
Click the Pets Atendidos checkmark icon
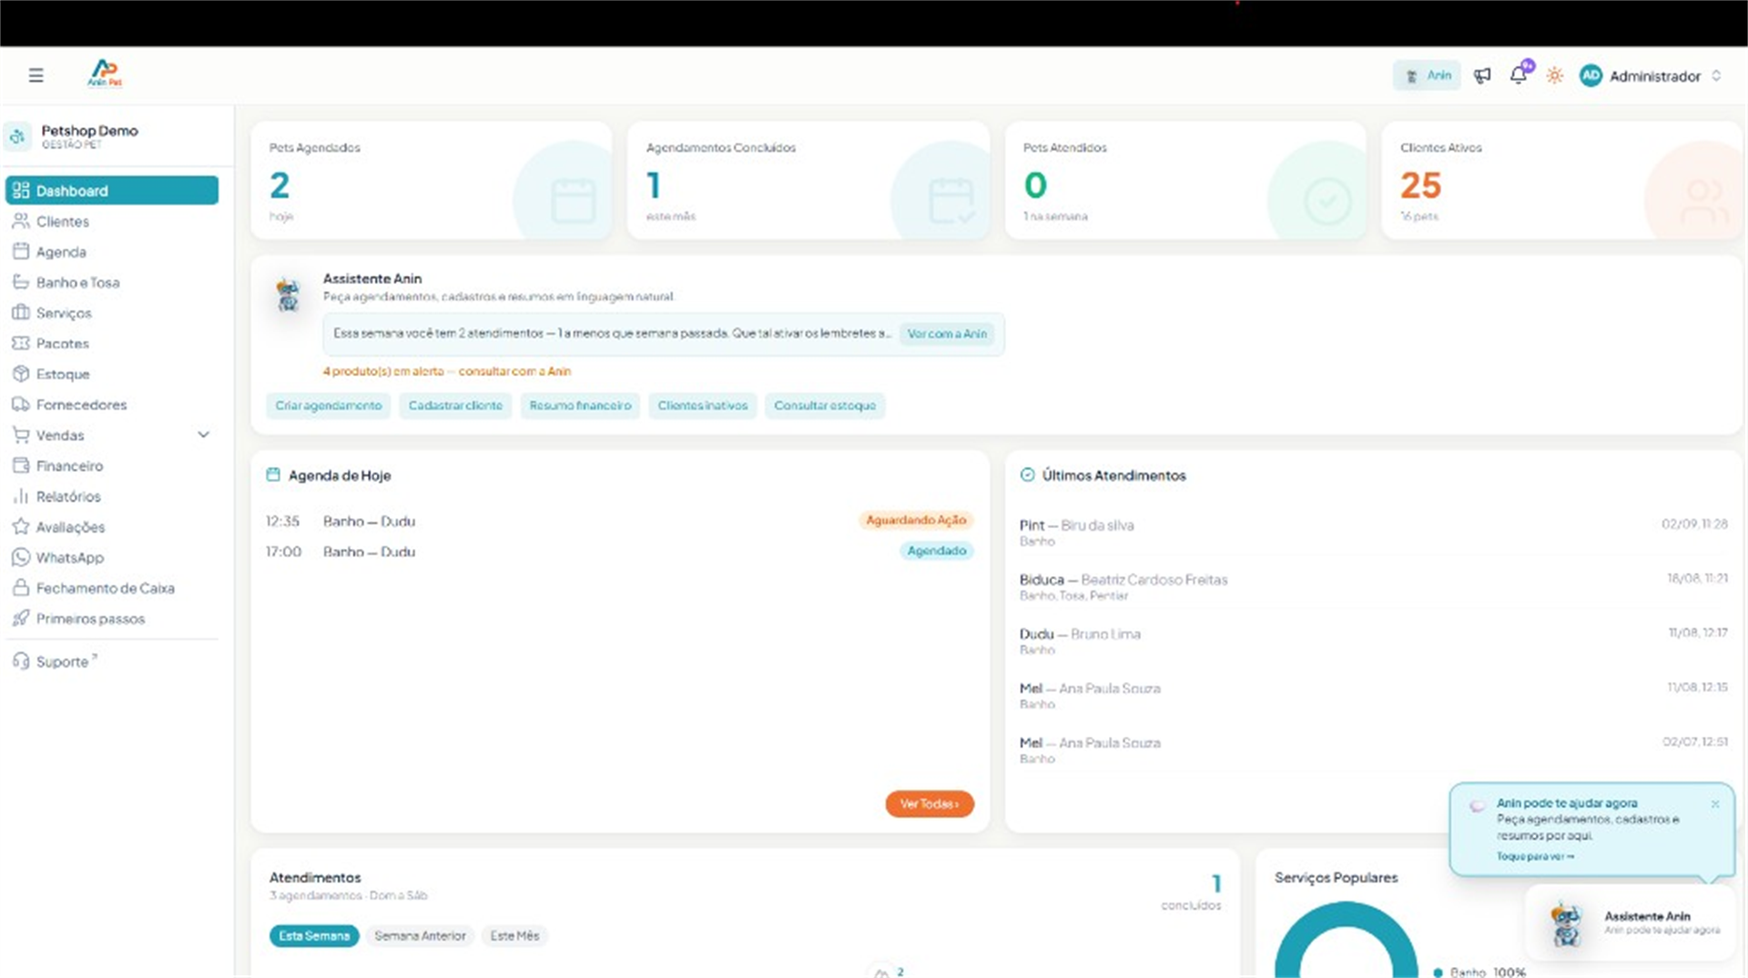[x=1327, y=201]
